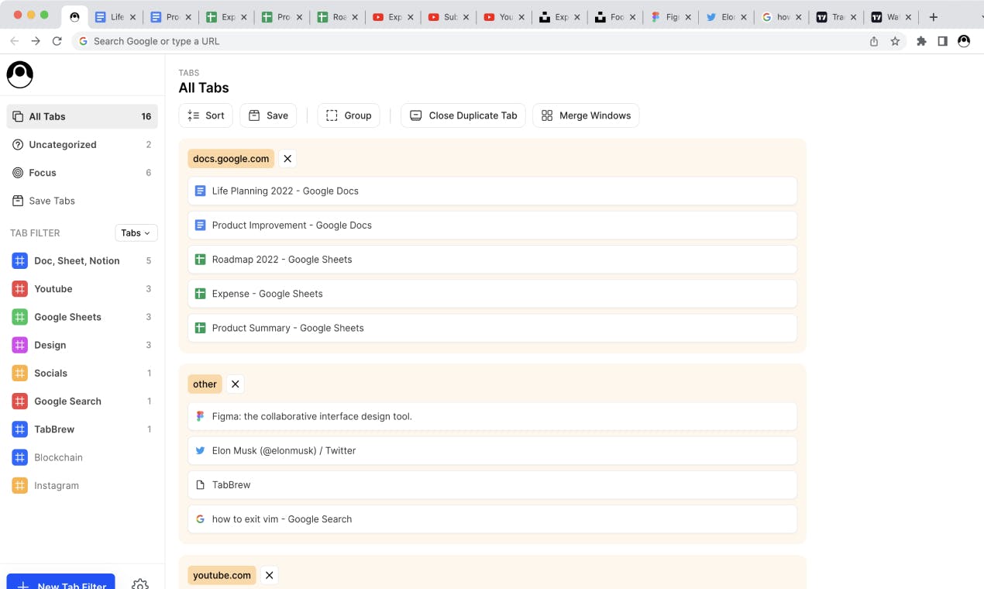The image size is (984, 589).
Task: Open Life Planning 2022 - Google Docs row
Action: click(492, 191)
